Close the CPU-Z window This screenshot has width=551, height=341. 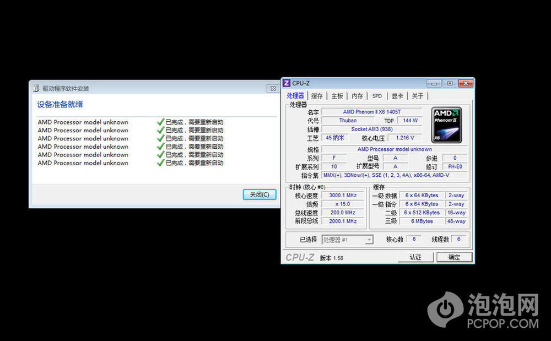tap(466, 83)
